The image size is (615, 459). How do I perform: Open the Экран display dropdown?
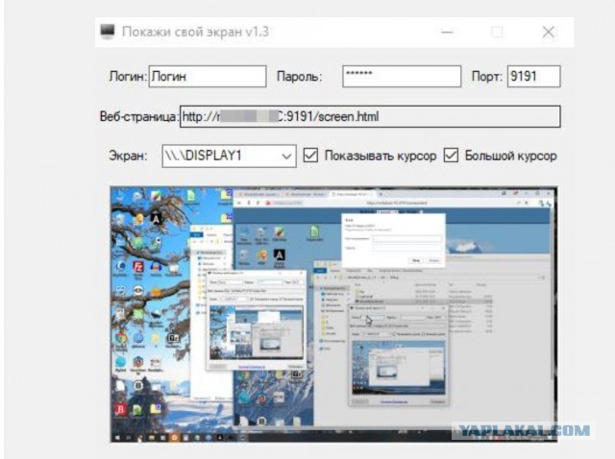coord(229,156)
